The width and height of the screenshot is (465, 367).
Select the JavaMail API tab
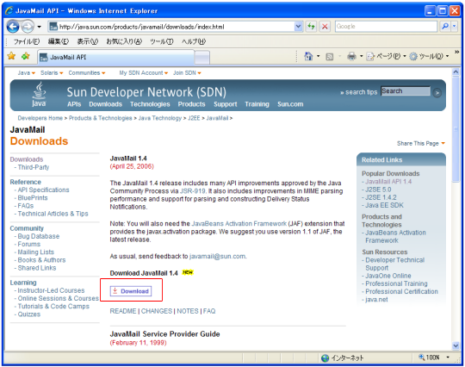(x=115, y=57)
